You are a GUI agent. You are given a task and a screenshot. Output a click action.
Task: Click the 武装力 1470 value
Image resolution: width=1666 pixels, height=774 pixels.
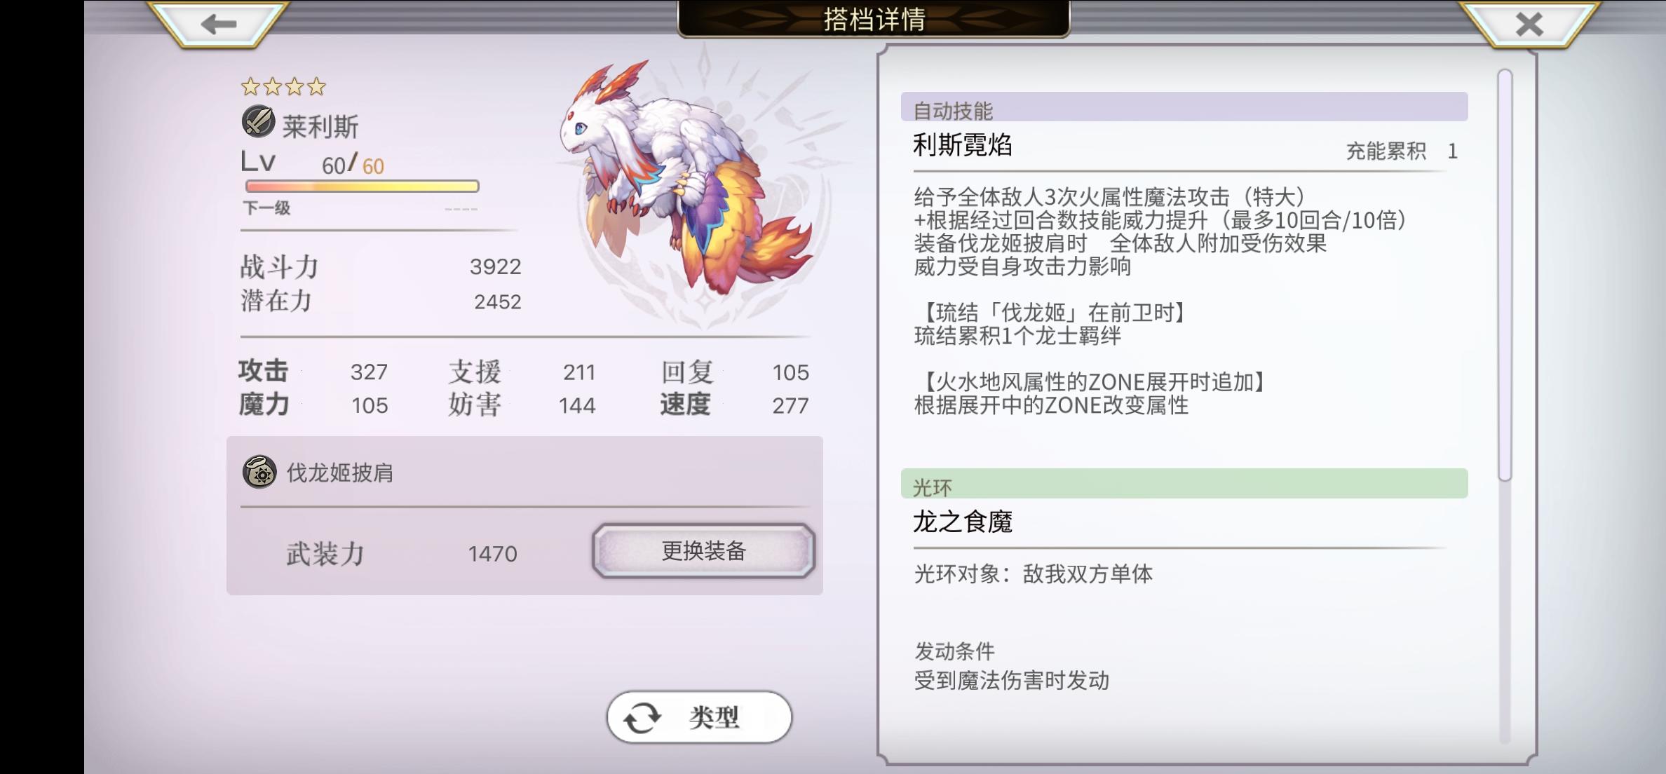coord(492,554)
